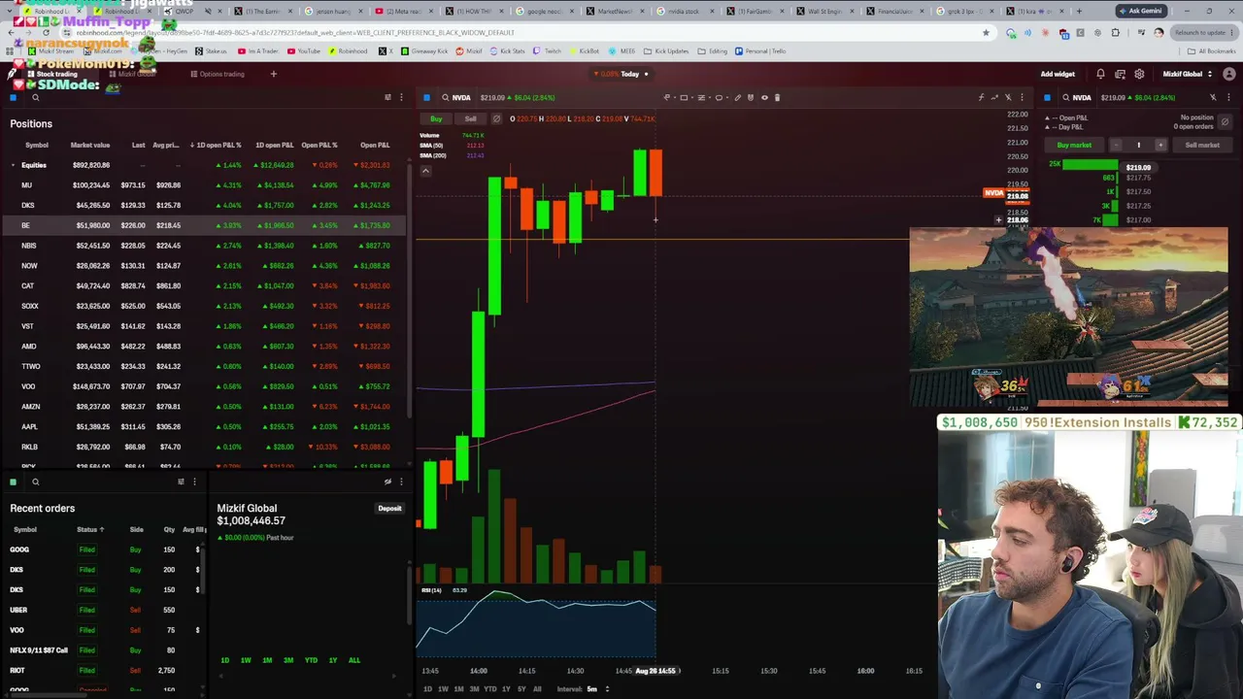1243x699 pixels.
Task: Collapse the chart indicators legend chevron
Action: click(424, 171)
